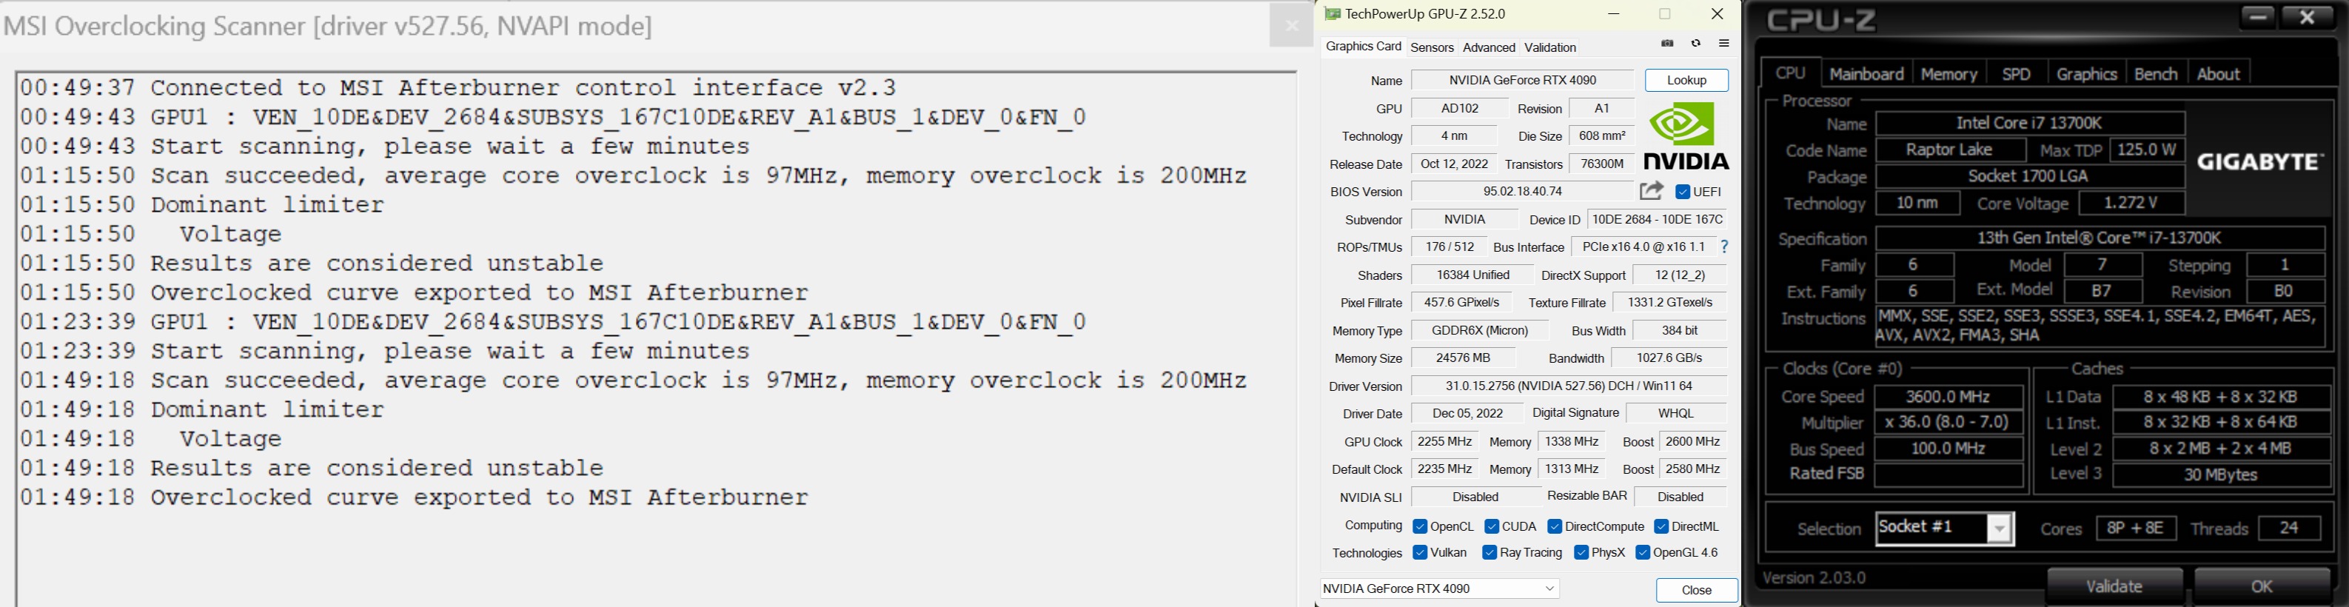Switch to GPU-Z Validation tab
The image size is (2349, 607).
coord(1550,47)
